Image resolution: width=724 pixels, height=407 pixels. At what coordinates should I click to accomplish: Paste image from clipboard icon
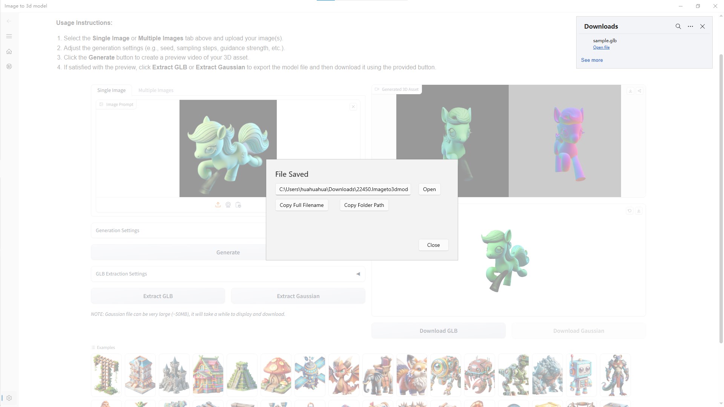(238, 205)
